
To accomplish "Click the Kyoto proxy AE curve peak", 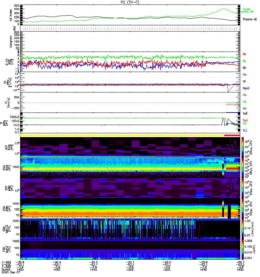I will 224,9.
